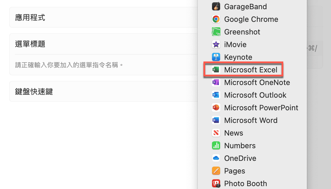
Task: Click the hint text 請正確輸入你要加入的選單指令名稱
Action: pos(69,65)
